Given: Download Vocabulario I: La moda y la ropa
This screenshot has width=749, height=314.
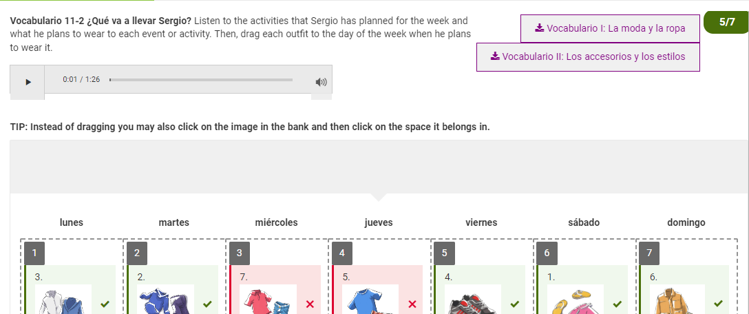Looking at the screenshot, I should click(610, 28).
